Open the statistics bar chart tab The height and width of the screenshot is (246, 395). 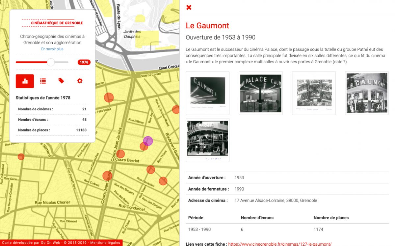[x=25, y=81]
